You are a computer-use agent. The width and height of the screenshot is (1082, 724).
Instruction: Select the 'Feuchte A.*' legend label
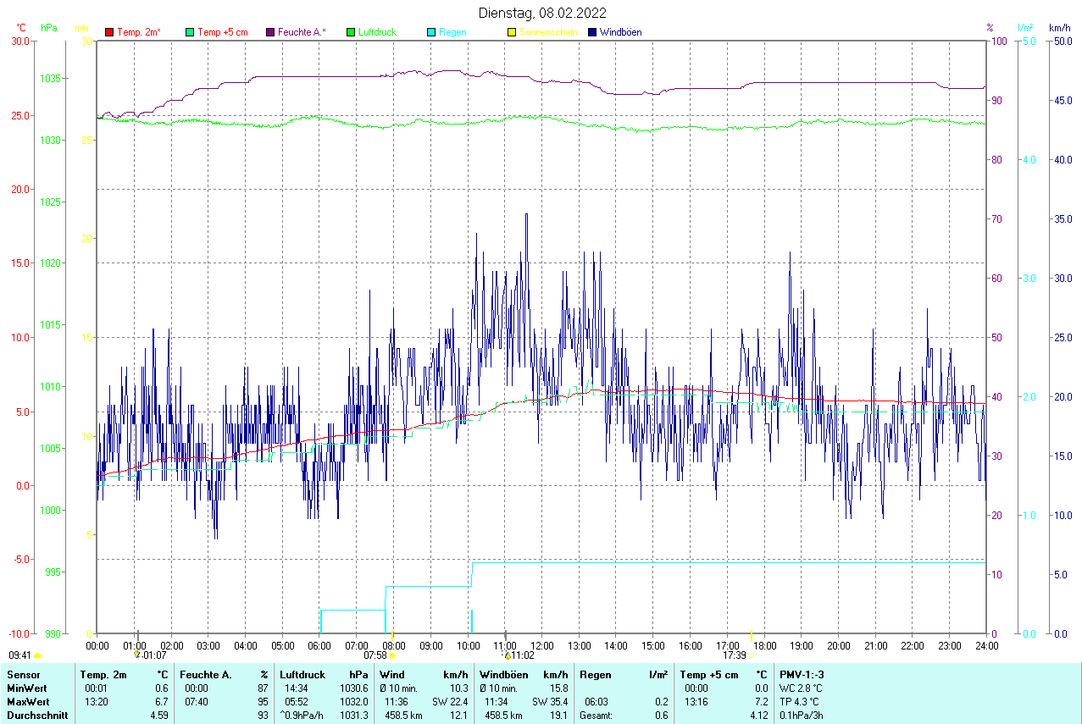(302, 32)
